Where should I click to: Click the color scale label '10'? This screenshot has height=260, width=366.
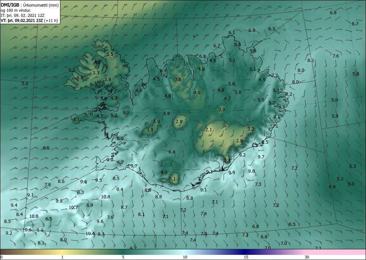[185, 257]
